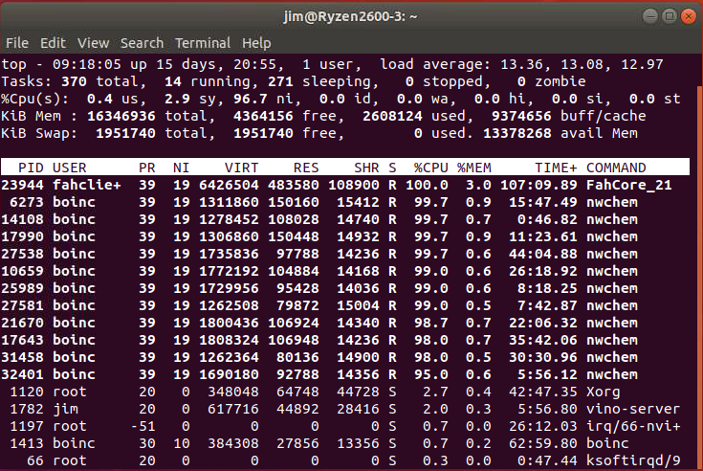Open the Help menu

(256, 43)
